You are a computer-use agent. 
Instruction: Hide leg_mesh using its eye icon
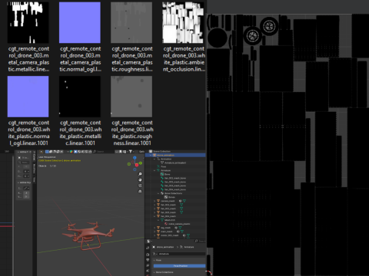176,228
